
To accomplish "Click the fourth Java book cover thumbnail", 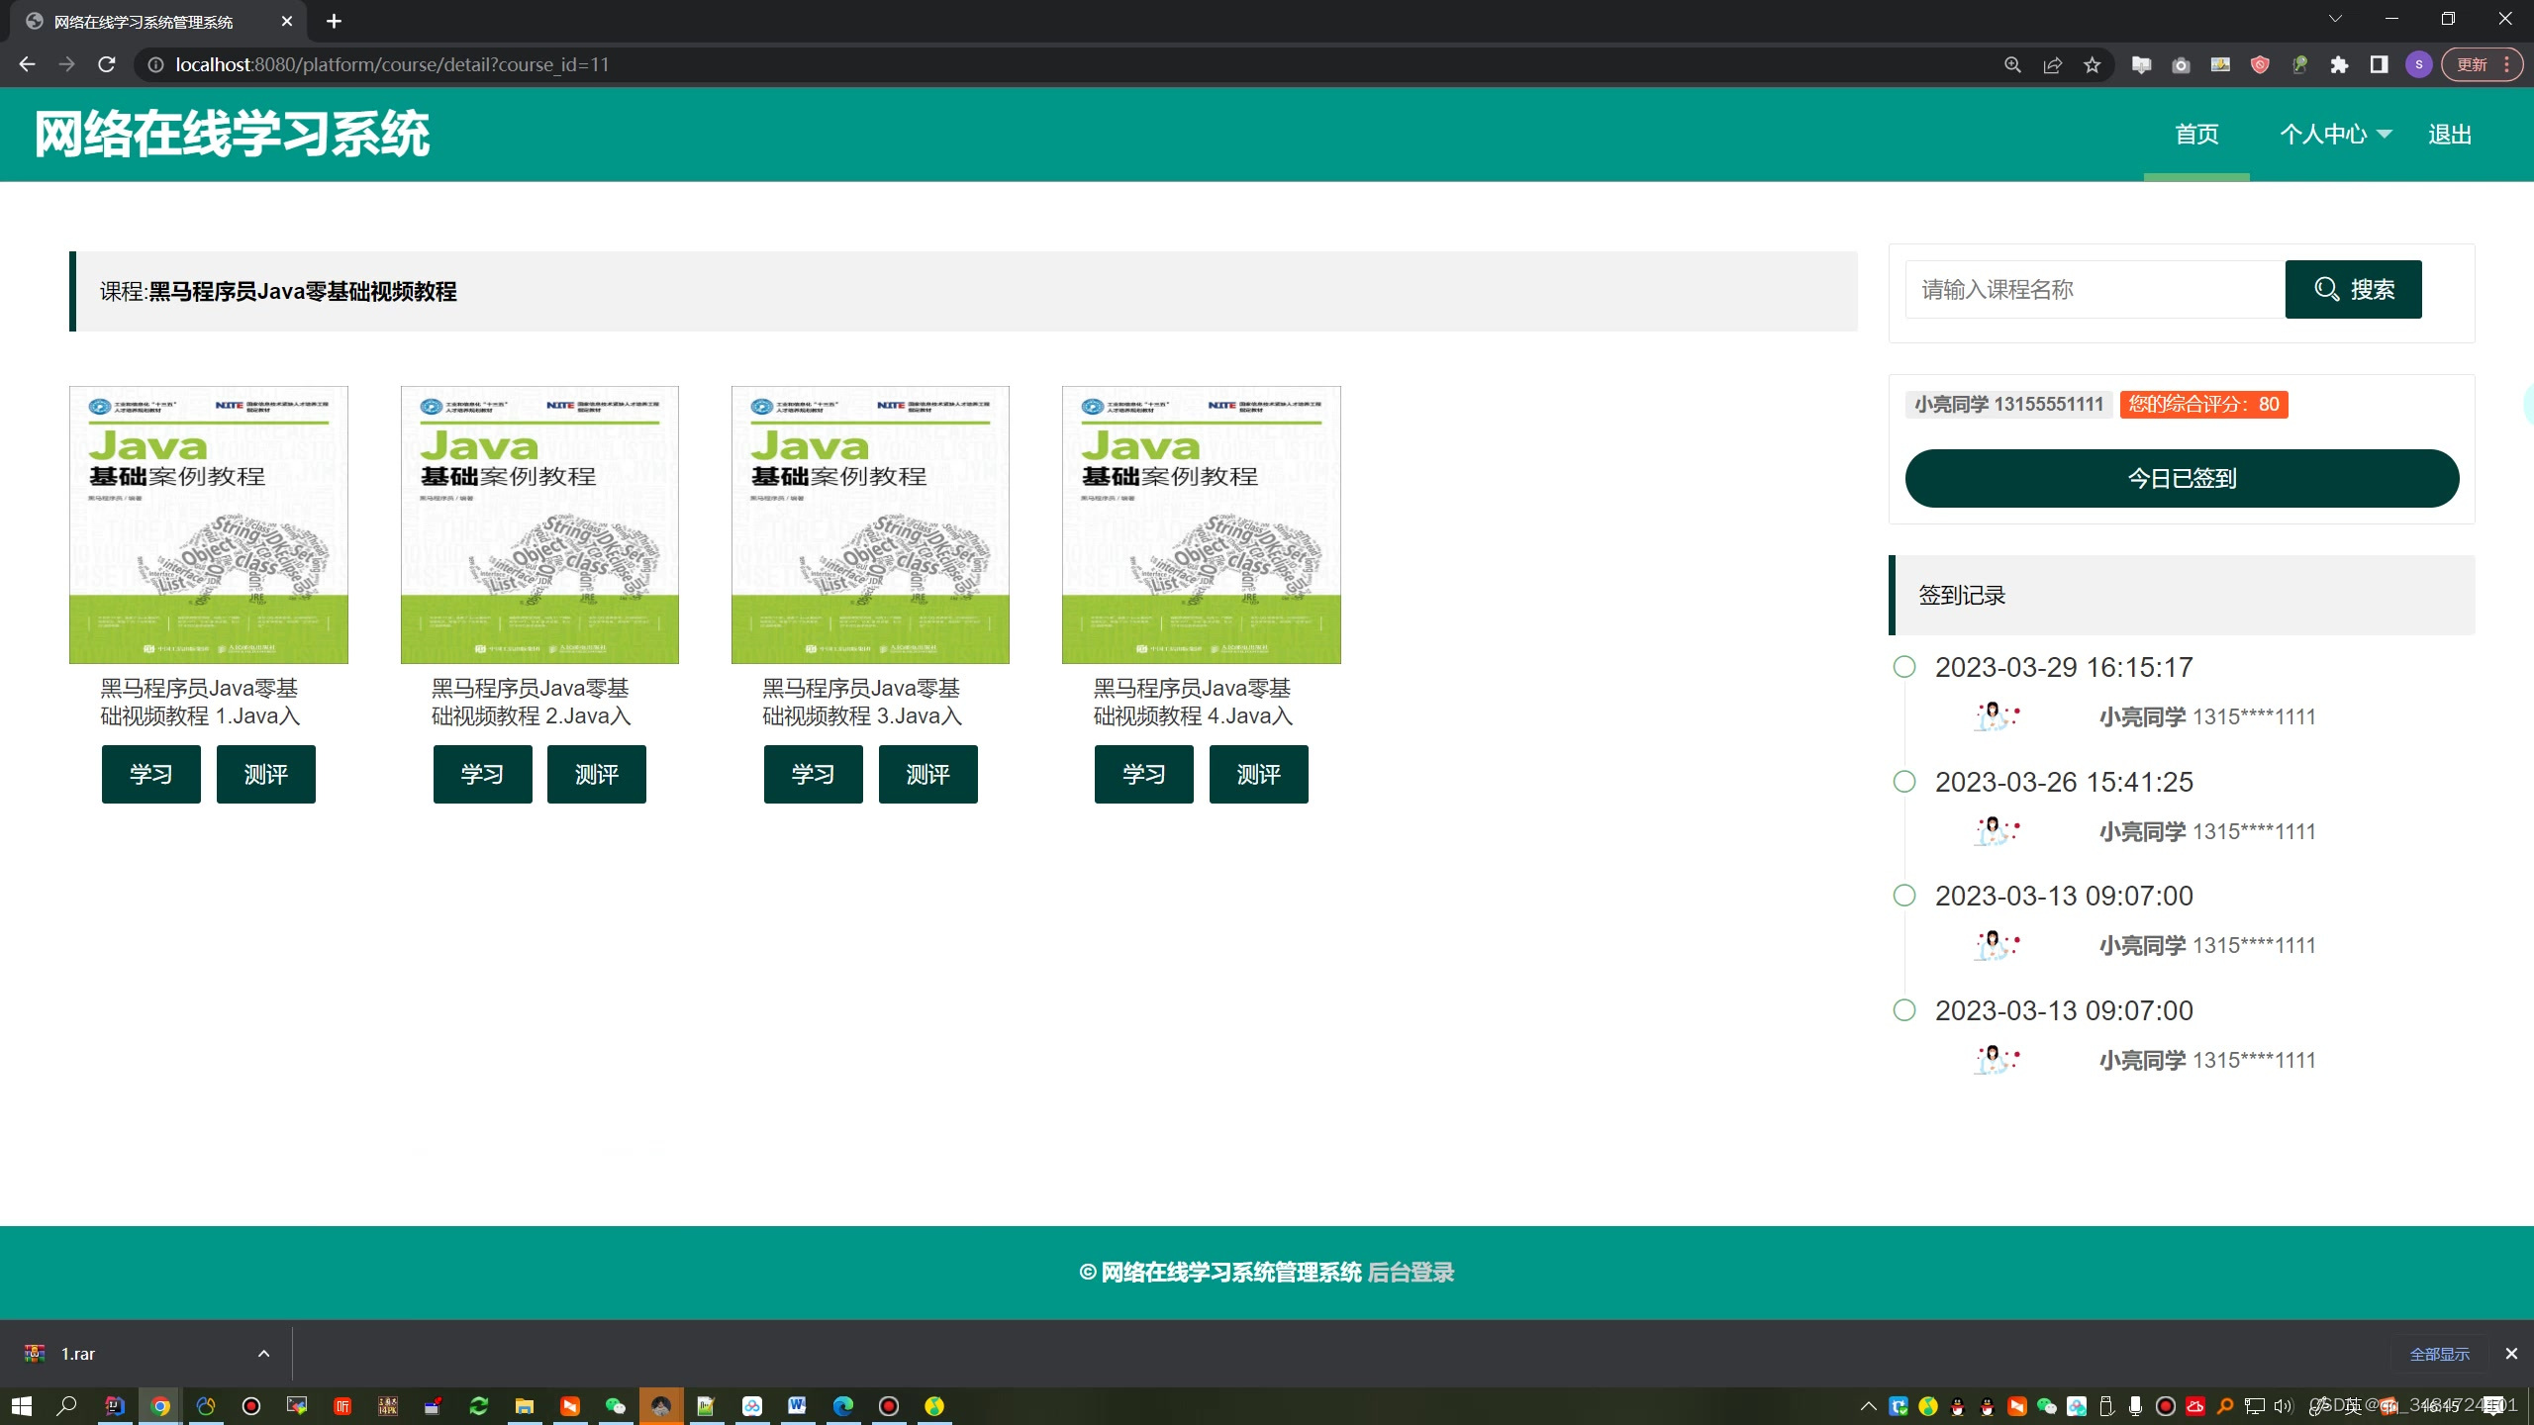I will pos(1201,524).
